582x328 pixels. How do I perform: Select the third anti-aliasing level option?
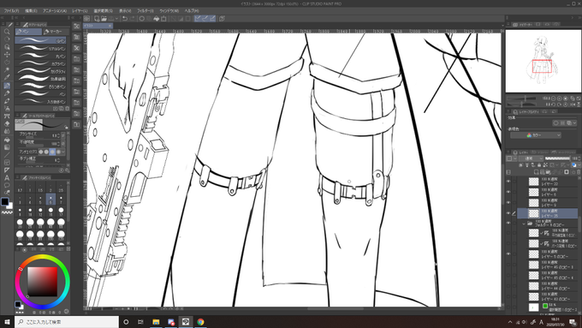(52, 152)
